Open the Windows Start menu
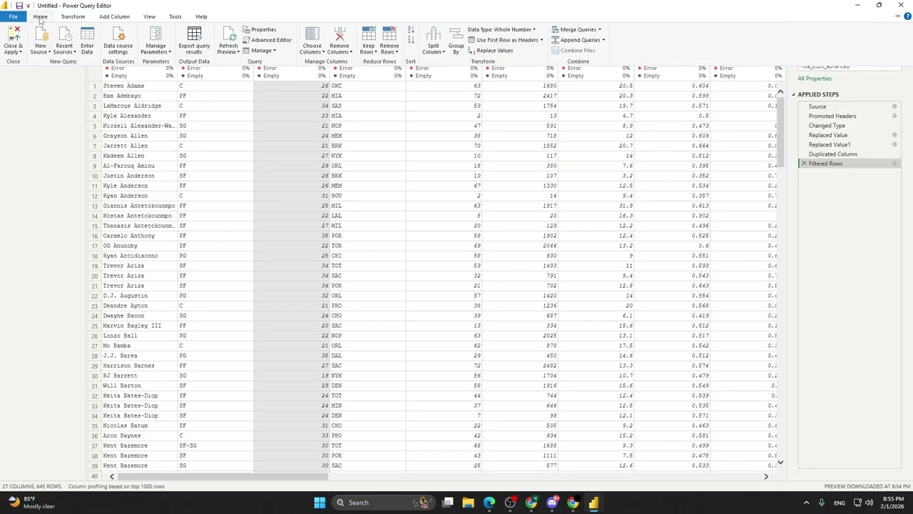Screen dimensions: 913x514 [320, 503]
